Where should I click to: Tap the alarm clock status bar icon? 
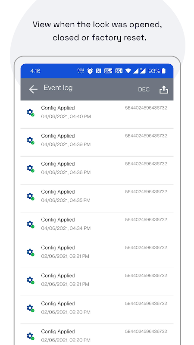pyautogui.click(x=90, y=71)
